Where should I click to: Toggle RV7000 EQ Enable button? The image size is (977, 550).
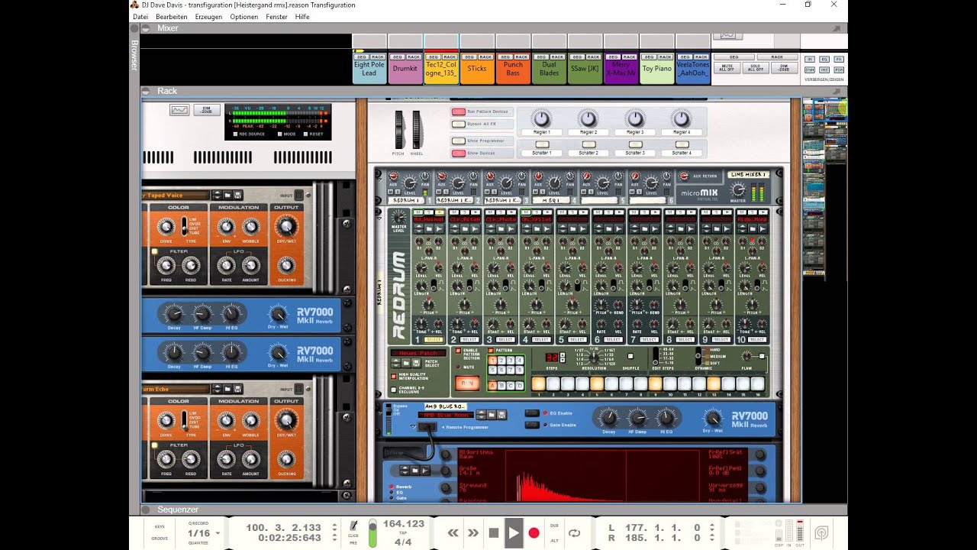tap(532, 413)
